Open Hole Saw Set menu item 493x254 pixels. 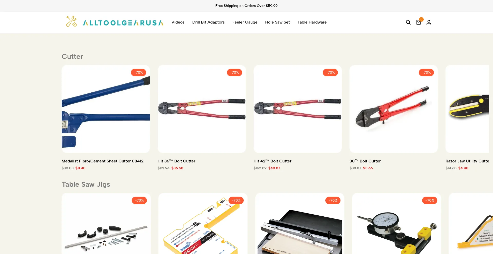point(278,22)
